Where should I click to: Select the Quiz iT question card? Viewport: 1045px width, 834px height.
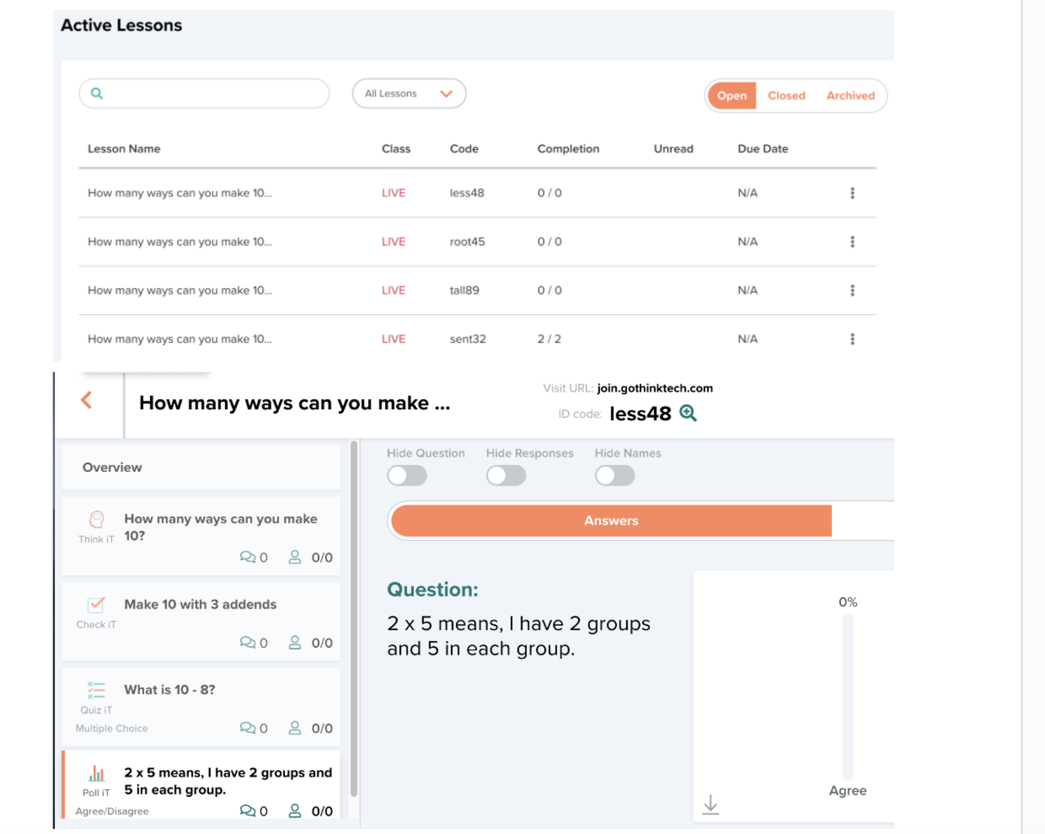click(201, 707)
